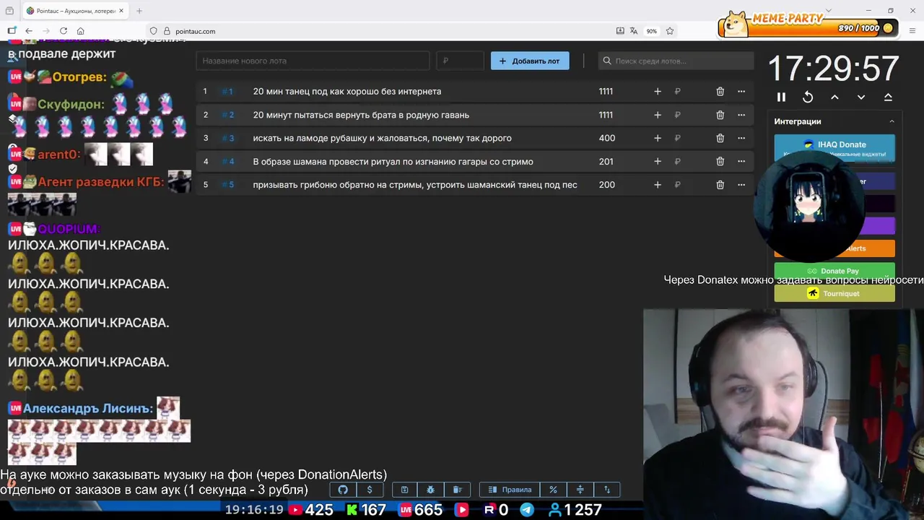Delete lot 'искать на ламоде рубашку'

[x=720, y=138]
